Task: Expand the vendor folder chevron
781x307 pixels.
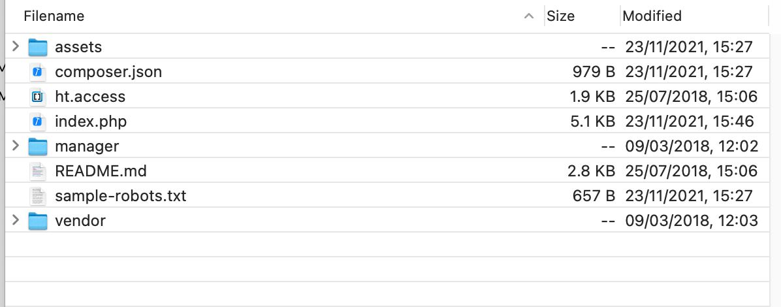Action: click(16, 219)
